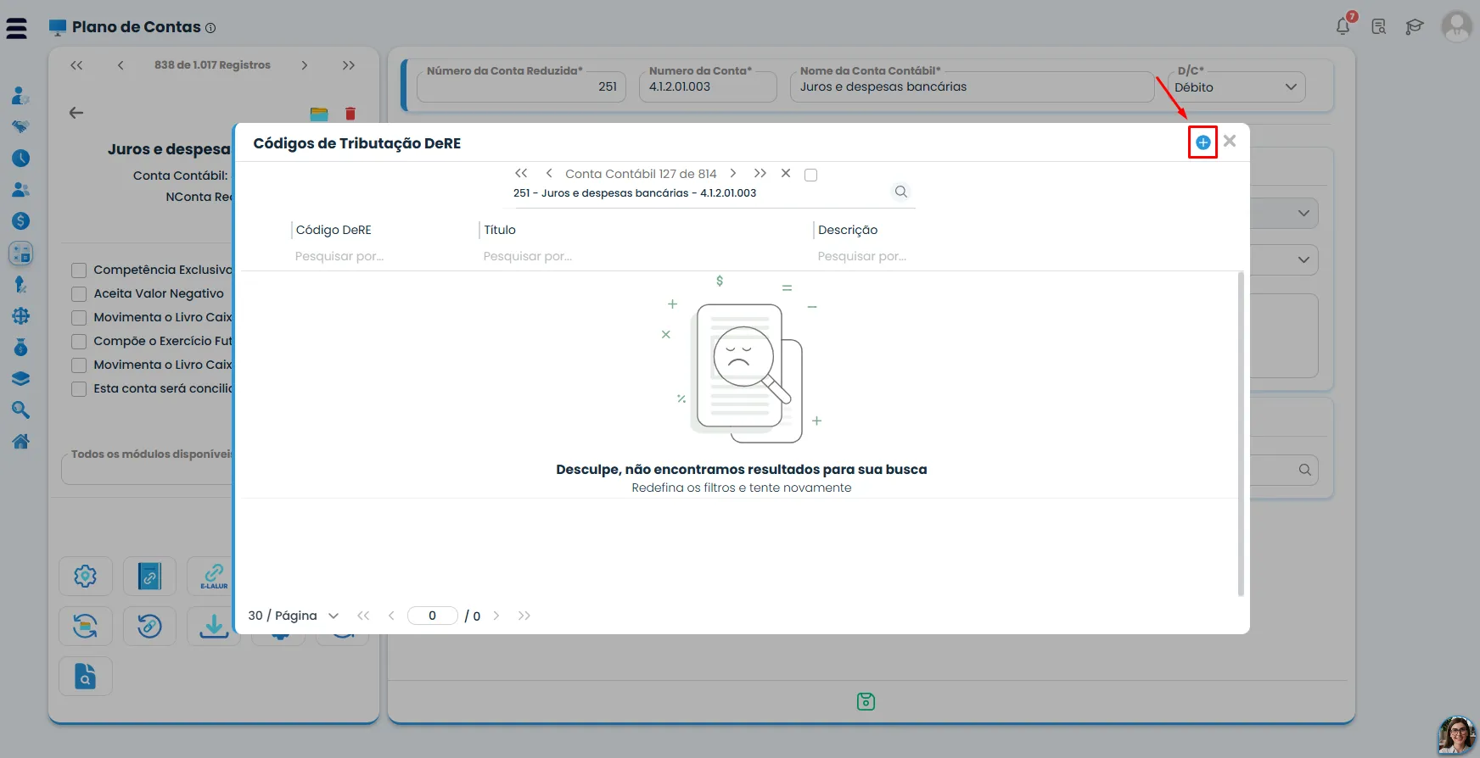1480x758 pixels.
Task: Open the hamburger main menu
Action: pyautogui.click(x=16, y=28)
